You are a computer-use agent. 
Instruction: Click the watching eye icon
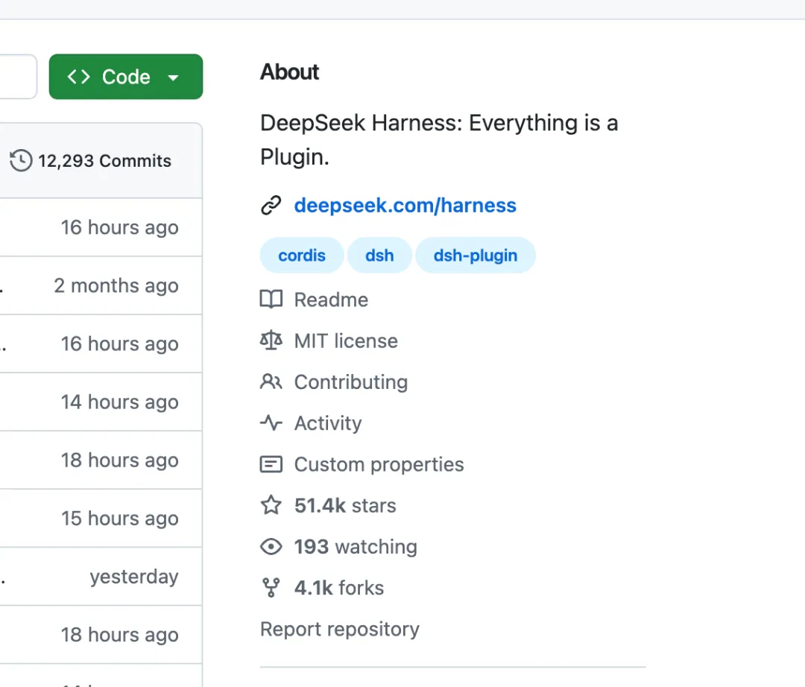[271, 546]
